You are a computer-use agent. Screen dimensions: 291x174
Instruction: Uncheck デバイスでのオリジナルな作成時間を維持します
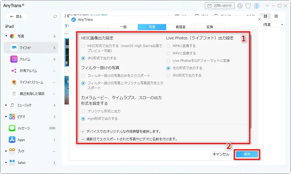[x=83, y=131]
